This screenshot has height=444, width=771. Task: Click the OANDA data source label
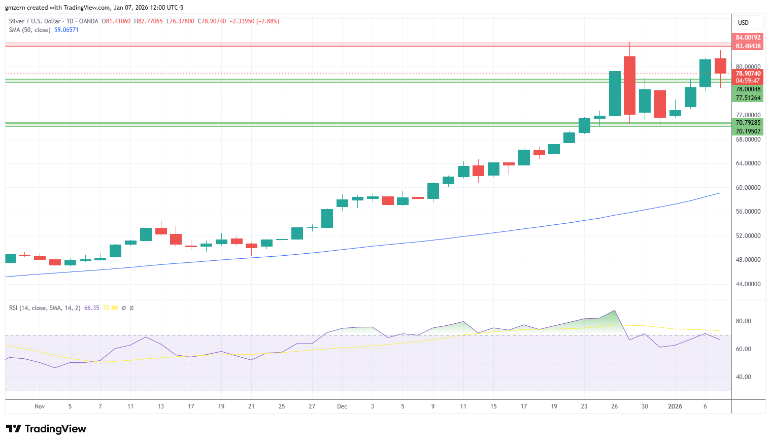(89, 21)
